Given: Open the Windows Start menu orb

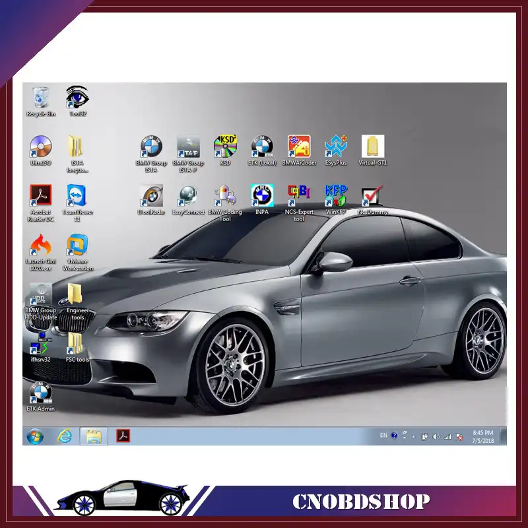Looking at the screenshot, I should click(35, 436).
